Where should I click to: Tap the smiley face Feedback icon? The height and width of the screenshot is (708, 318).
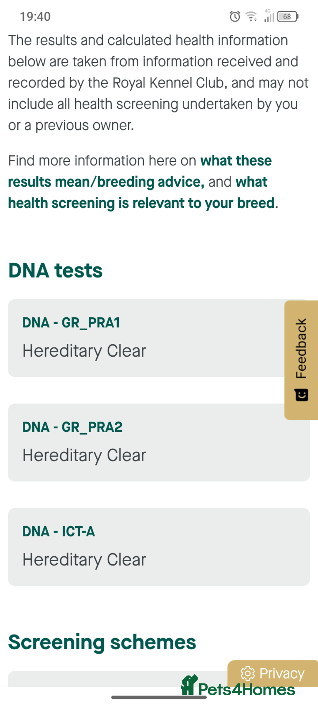302,395
